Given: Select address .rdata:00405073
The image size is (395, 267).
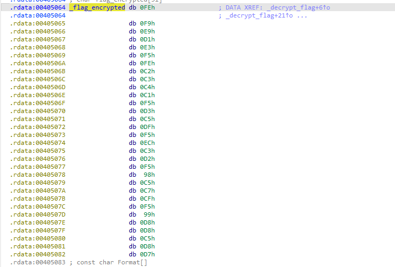Looking at the screenshot, I should tap(38, 135).
